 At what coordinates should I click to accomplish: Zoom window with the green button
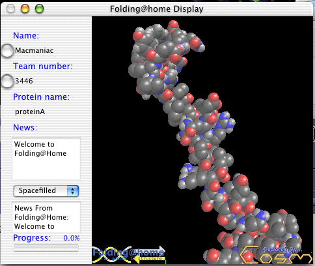tap(39, 9)
